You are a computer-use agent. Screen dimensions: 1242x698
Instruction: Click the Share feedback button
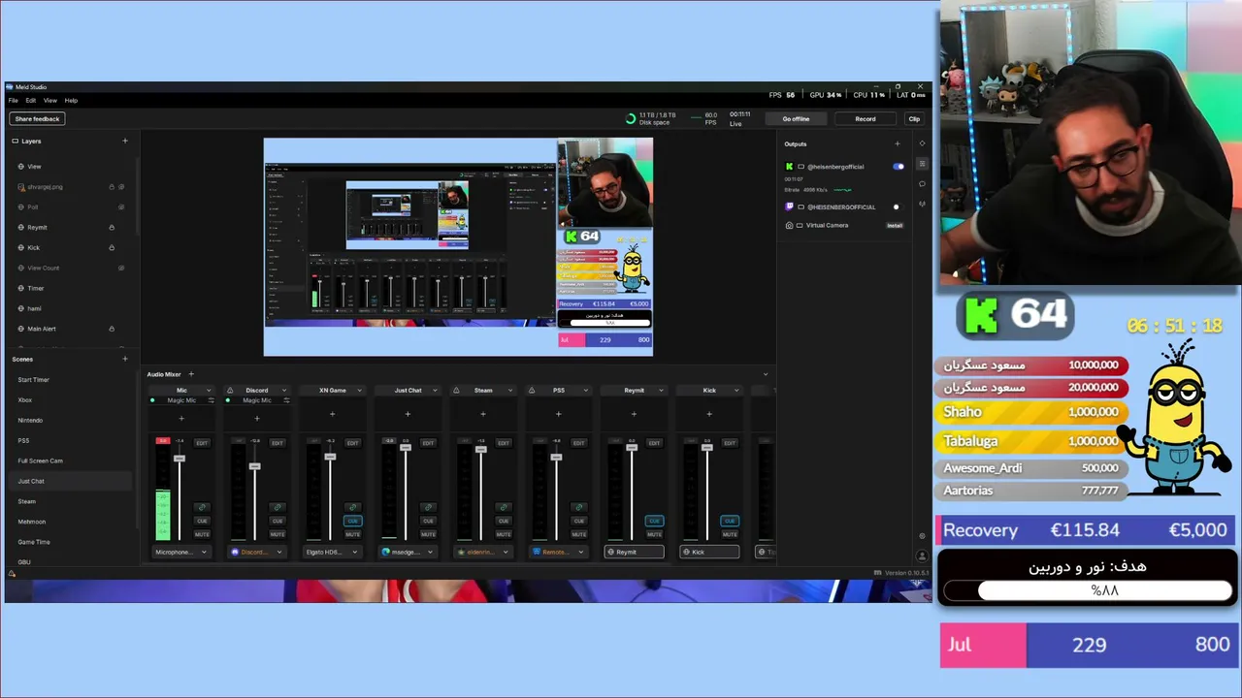pyautogui.click(x=37, y=119)
